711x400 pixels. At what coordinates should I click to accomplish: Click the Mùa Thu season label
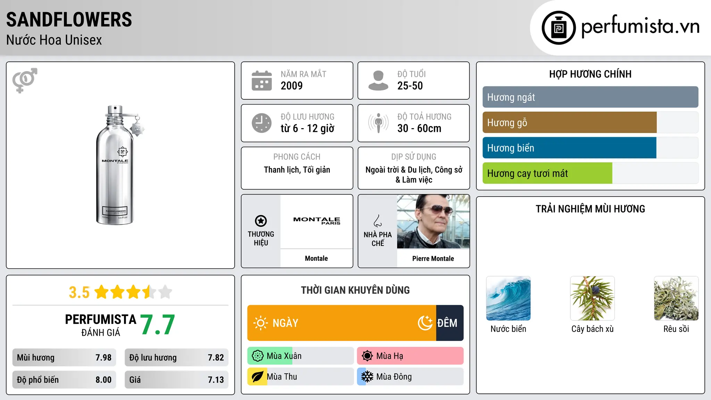(282, 377)
